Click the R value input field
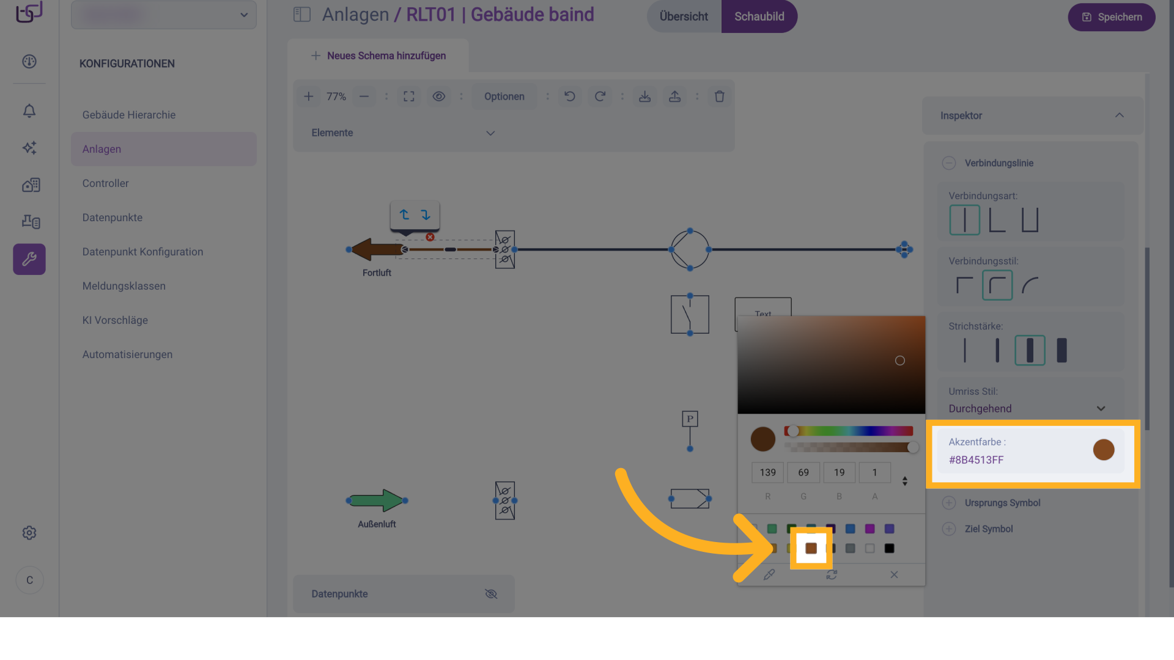The width and height of the screenshot is (1174, 660). [767, 472]
